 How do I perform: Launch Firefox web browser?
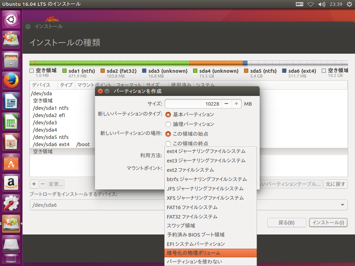(x=11, y=80)
